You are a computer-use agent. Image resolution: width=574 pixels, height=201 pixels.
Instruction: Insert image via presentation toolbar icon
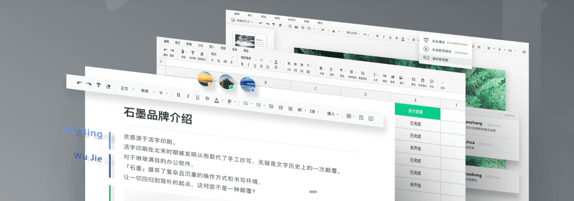click(296, 27)
